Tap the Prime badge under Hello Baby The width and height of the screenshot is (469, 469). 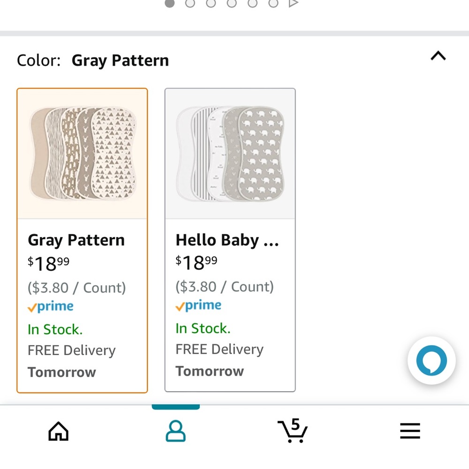point(198,305)
